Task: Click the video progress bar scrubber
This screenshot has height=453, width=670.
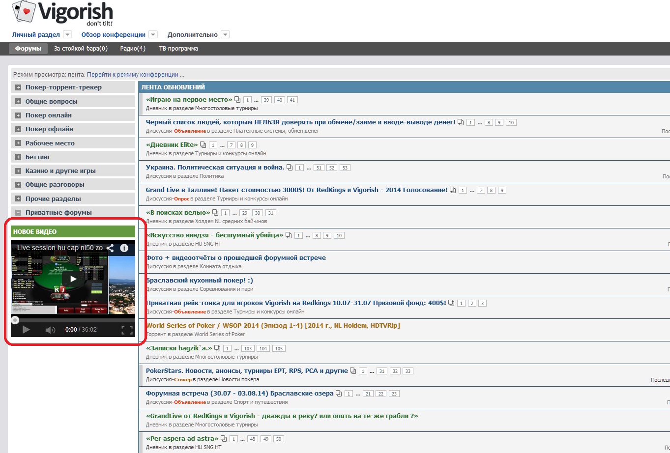Action: (15, 320)
